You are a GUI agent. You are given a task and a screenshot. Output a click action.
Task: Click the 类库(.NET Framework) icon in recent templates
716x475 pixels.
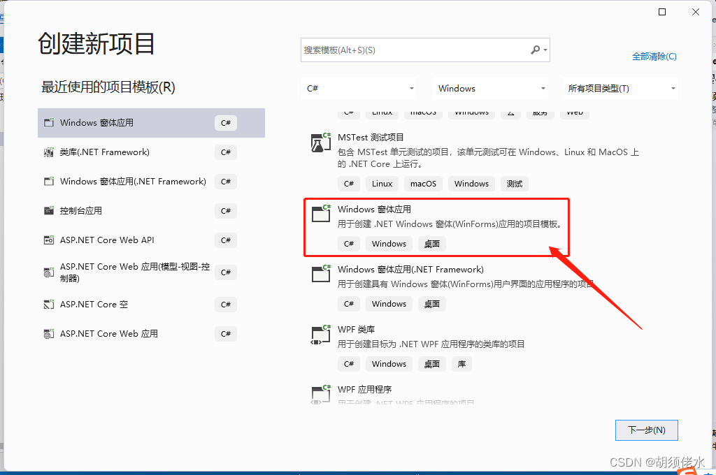pos(49,152)
